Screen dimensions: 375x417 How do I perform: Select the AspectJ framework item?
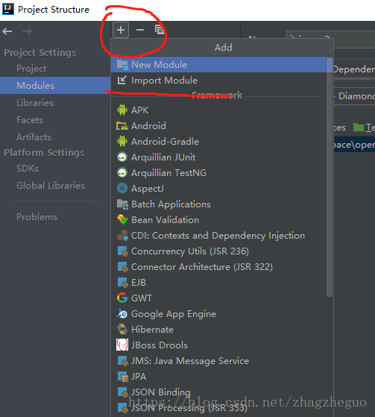coord(219,188)
